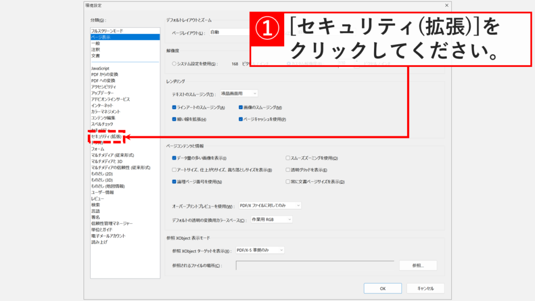
Task: Select 読み上げ category
Action: tap(99, 242)
